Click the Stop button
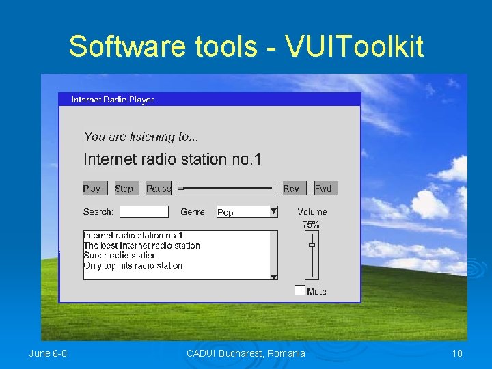This screenshot has width=492, height=369. (127, 189)
